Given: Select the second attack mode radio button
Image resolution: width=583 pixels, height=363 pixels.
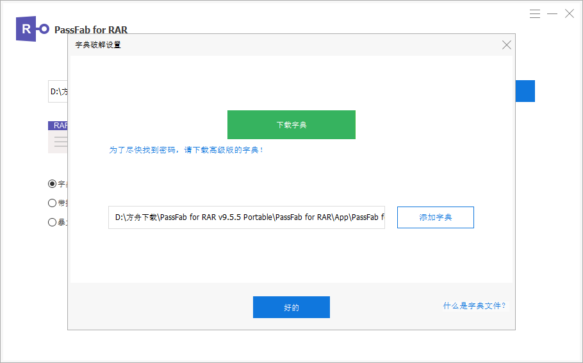Looking at the screenshot, I should point(52,203).
